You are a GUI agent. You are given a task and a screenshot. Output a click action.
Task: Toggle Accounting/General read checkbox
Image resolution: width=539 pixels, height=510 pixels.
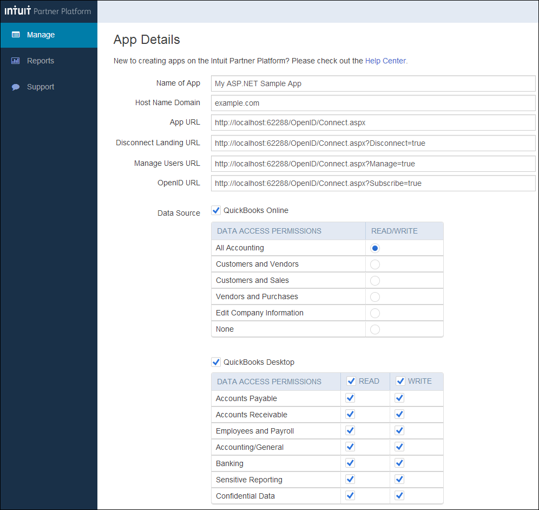[x=350, y=447]
